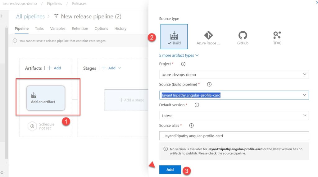This screenshot has width=318, height=177.
Task: Open the Schedule not set trigger
Action: click(x=41, y=126)
